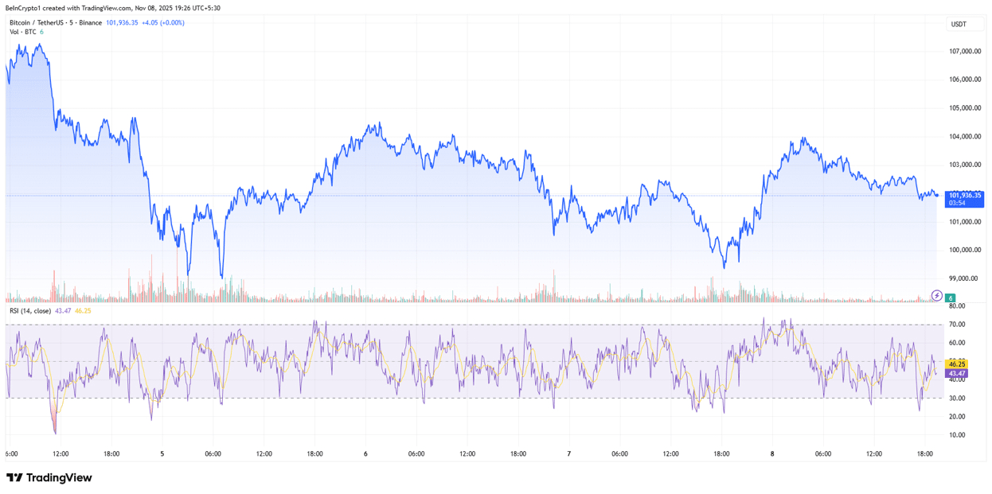
Task: Click the RSI 30.00 scale label
Action: (957, 399)
